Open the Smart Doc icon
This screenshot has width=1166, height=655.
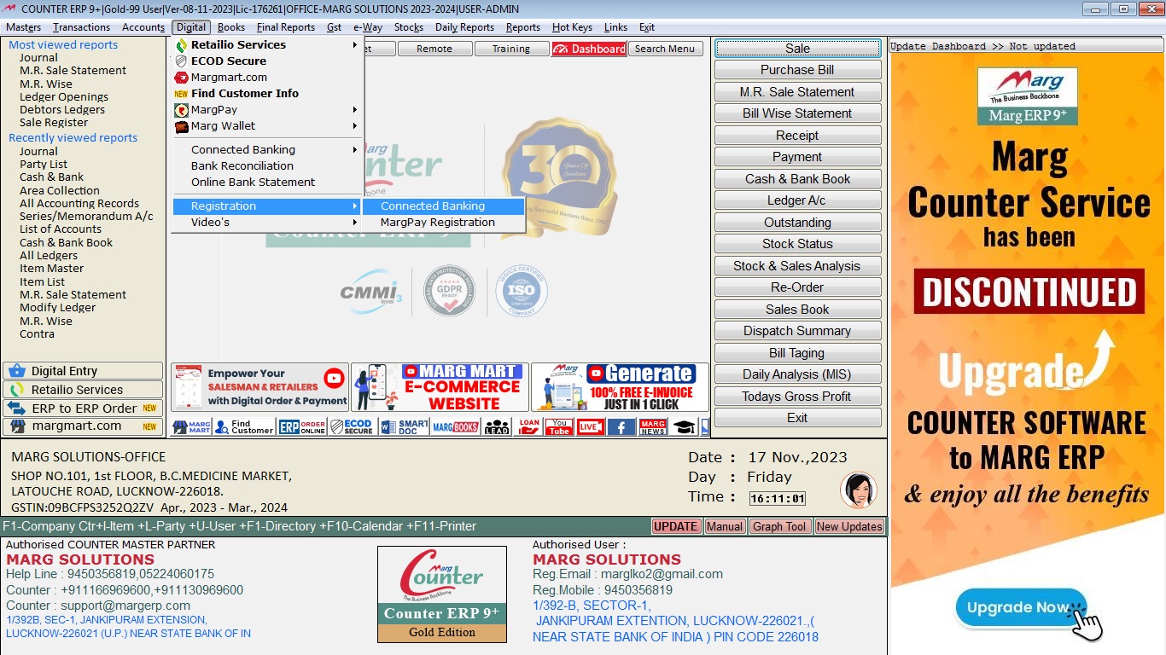click(x=405, y=426)
